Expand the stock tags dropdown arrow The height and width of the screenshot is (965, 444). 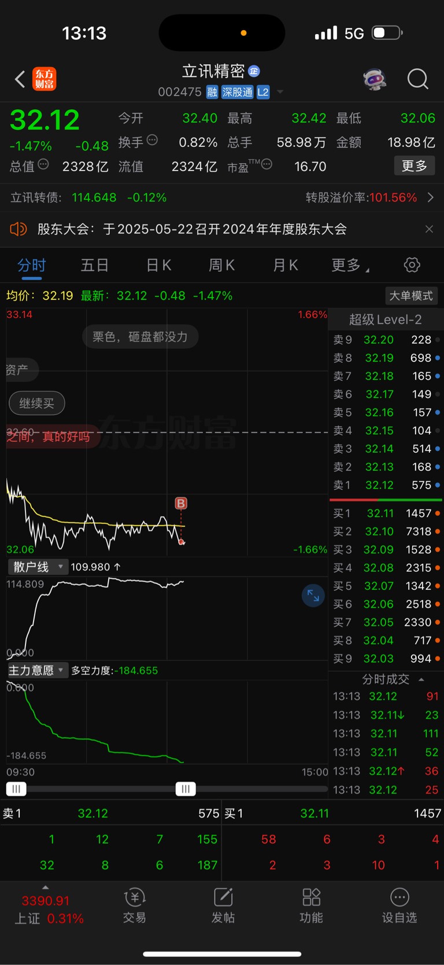tap(280, 92)
